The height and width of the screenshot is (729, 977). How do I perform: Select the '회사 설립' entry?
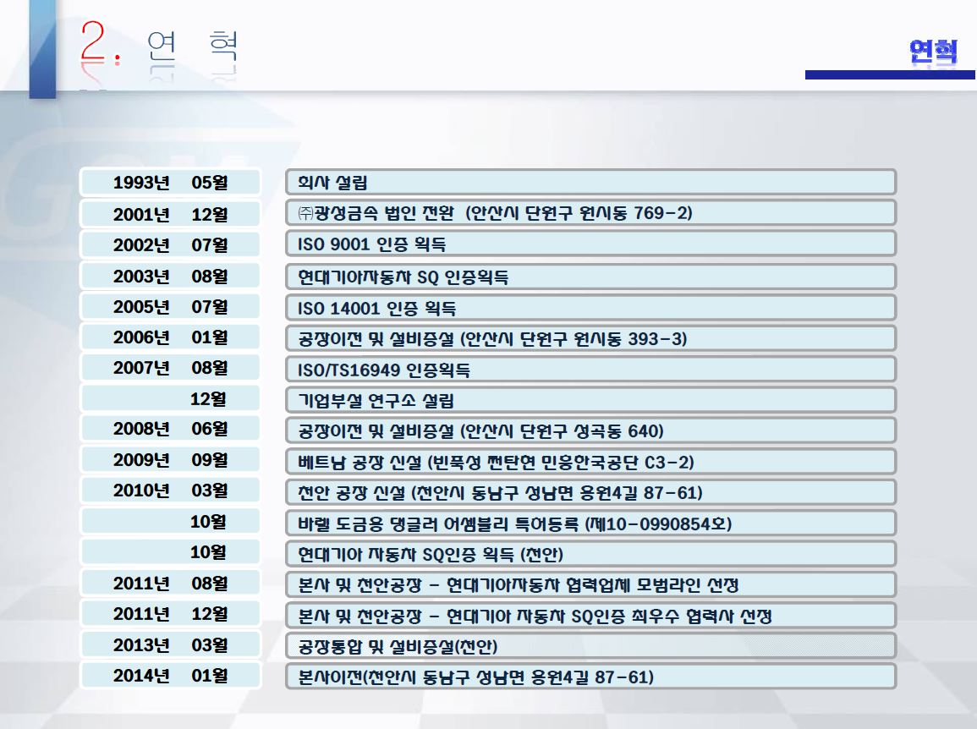pos(590,183)
